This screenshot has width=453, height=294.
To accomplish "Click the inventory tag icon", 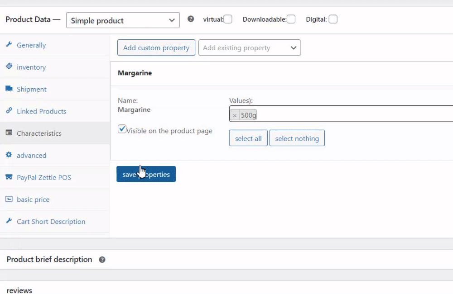I will point(9,66).
